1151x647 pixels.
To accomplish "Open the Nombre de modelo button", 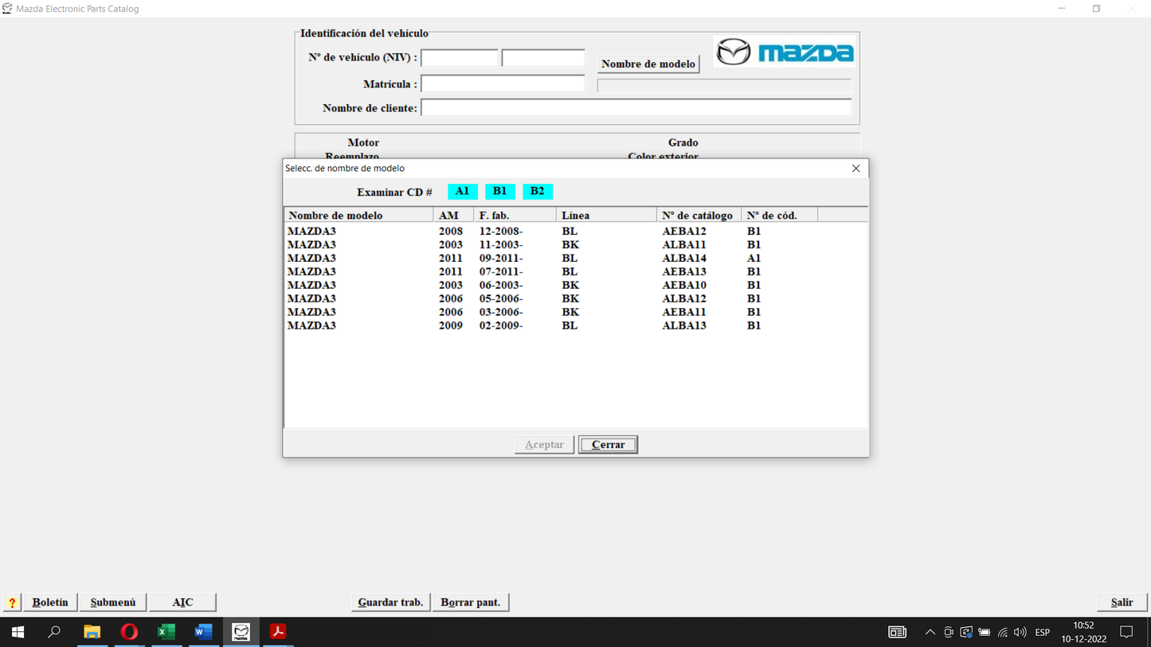I will 648,64.
